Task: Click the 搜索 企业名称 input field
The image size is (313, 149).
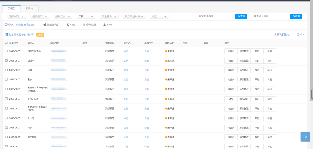Action: click(x=271, y=16)
